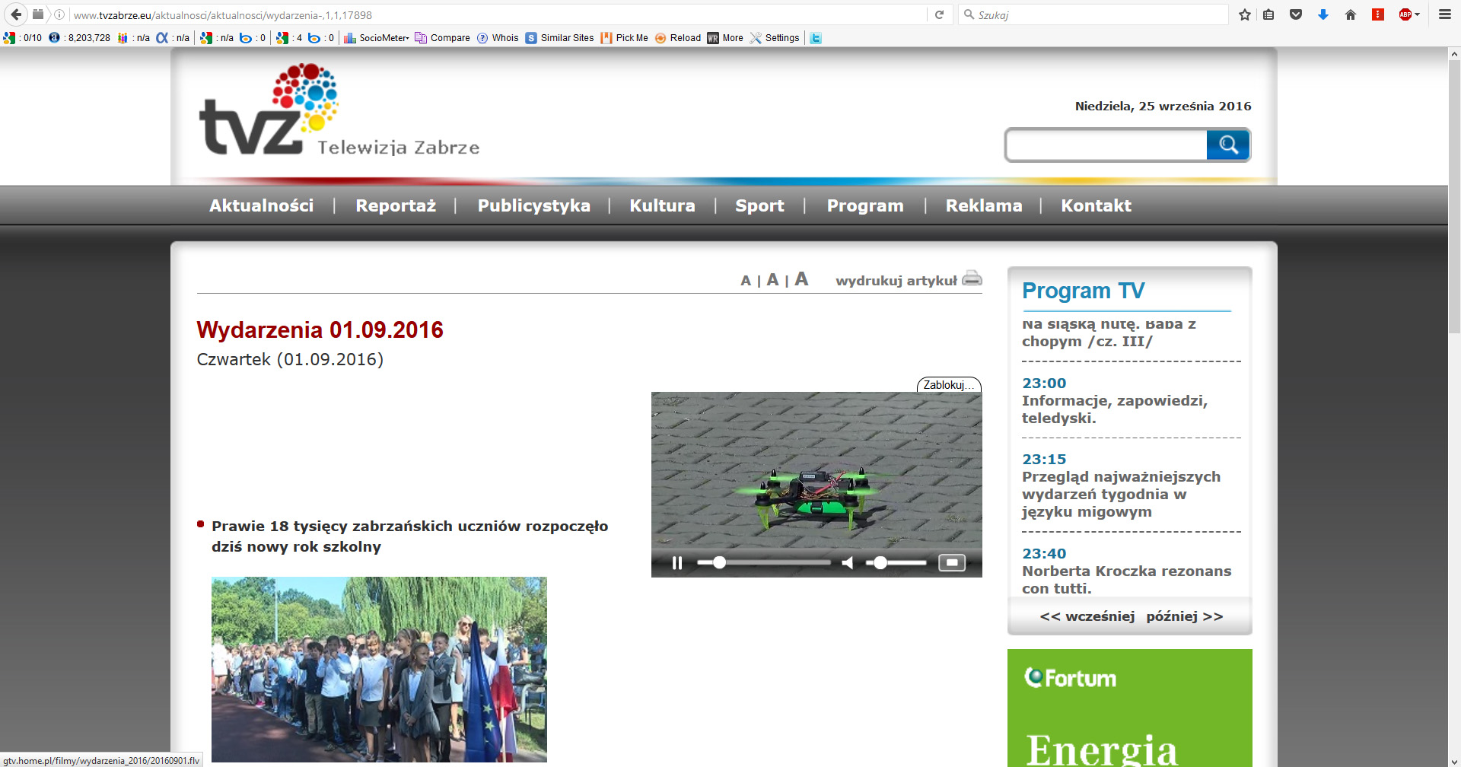Click the school children photo thumbnail

click(x=379, y=670)
